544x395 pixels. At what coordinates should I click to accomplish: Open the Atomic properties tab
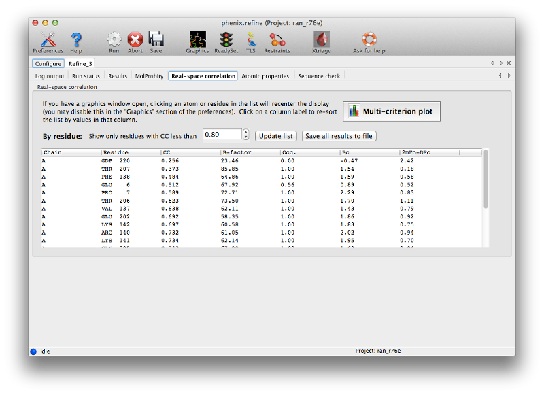click(265, 76)
